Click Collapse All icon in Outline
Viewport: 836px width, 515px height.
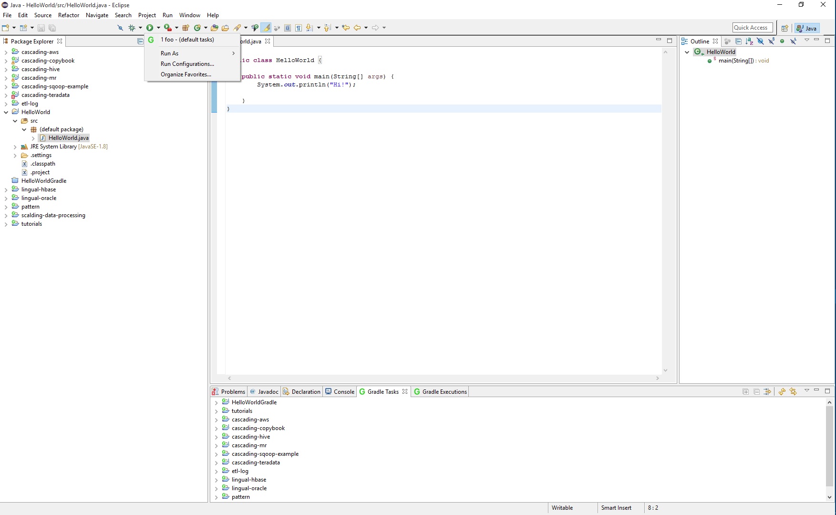point(738,41)
